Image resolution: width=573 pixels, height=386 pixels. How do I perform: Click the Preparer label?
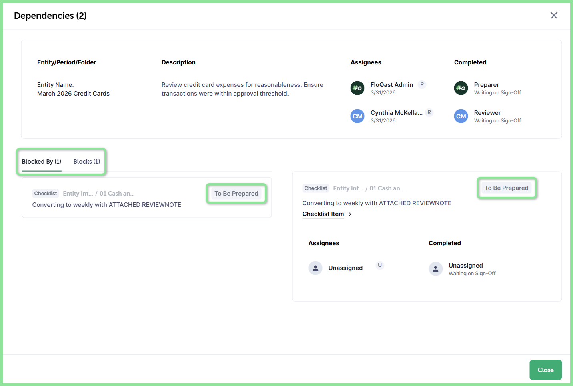click(487, 85)
